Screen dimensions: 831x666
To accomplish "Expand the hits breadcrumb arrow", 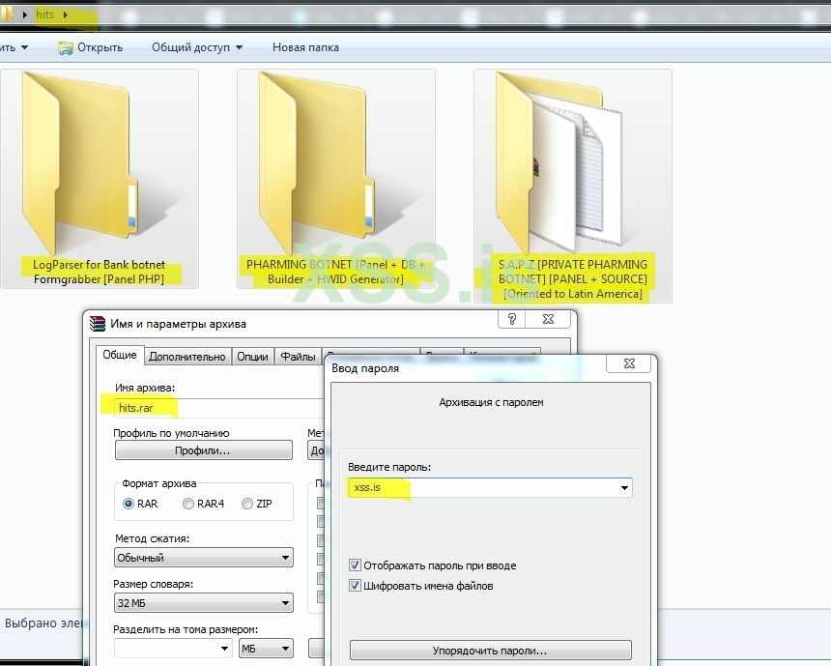I will click(x=65, y=14).
